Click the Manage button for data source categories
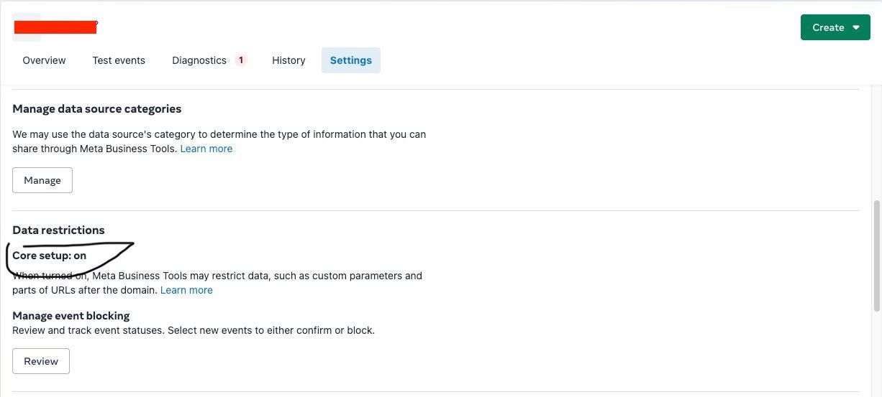 [x=42, y=180]
